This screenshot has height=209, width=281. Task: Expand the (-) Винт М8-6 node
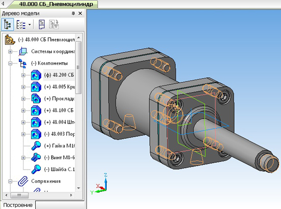click(24, 158)
